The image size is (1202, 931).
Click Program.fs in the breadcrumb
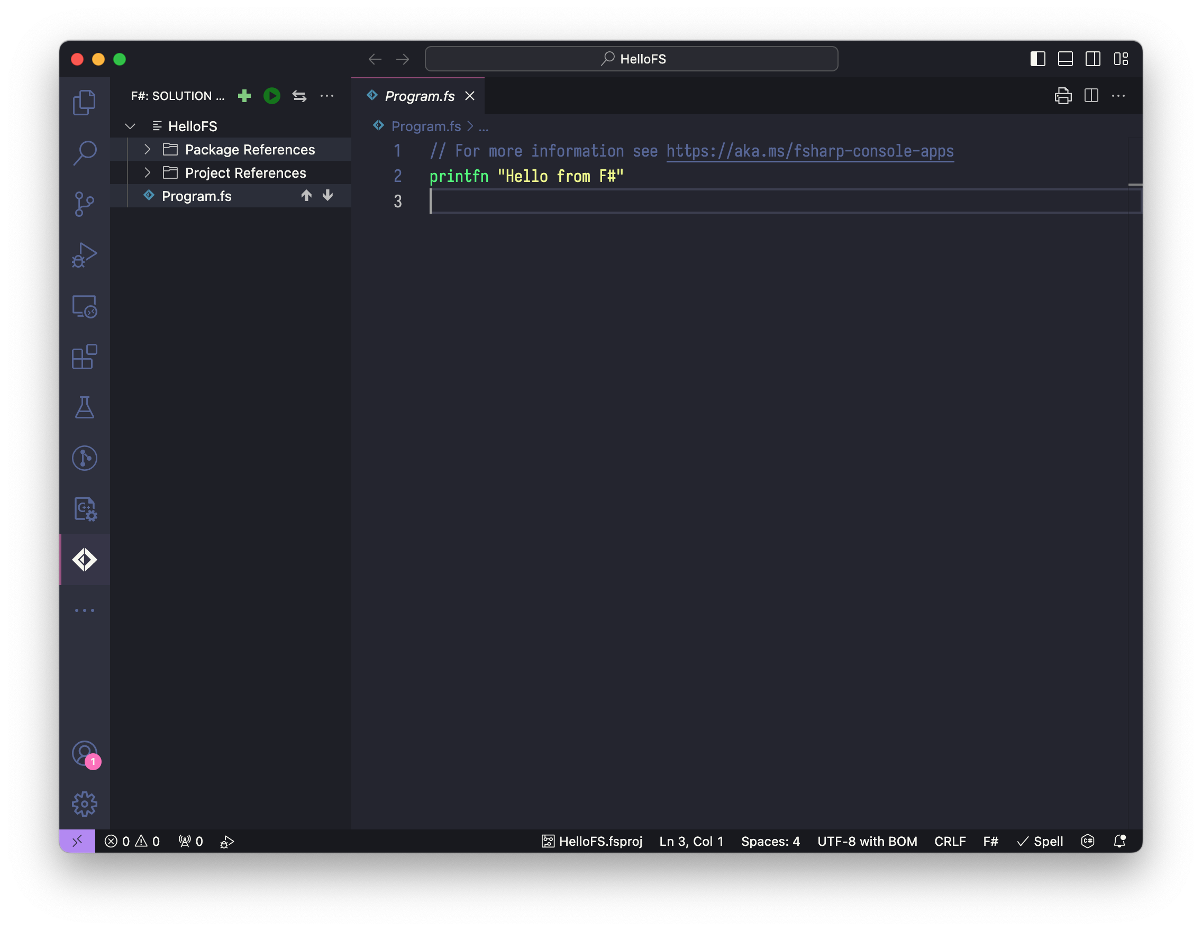pyautogui.click(x=426, y=126)
